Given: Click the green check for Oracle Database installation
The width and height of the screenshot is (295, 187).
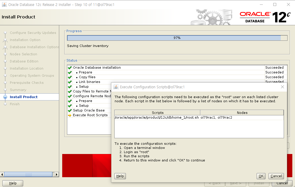Looking at the screenshot, I should pos(70,68).
